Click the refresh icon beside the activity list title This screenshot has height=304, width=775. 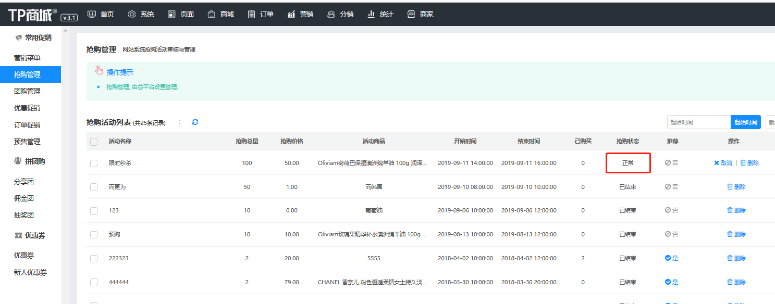click(195, 122)
